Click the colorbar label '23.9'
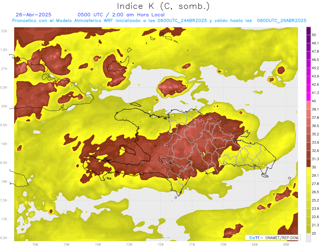Image resolution: width=321 pixels, height=248 pixels. coord(315,209)
